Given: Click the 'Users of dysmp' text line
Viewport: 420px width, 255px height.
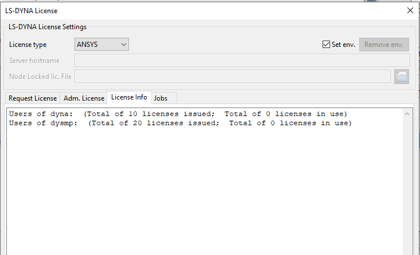Looking at the screenshot, I should click(180, 123).
